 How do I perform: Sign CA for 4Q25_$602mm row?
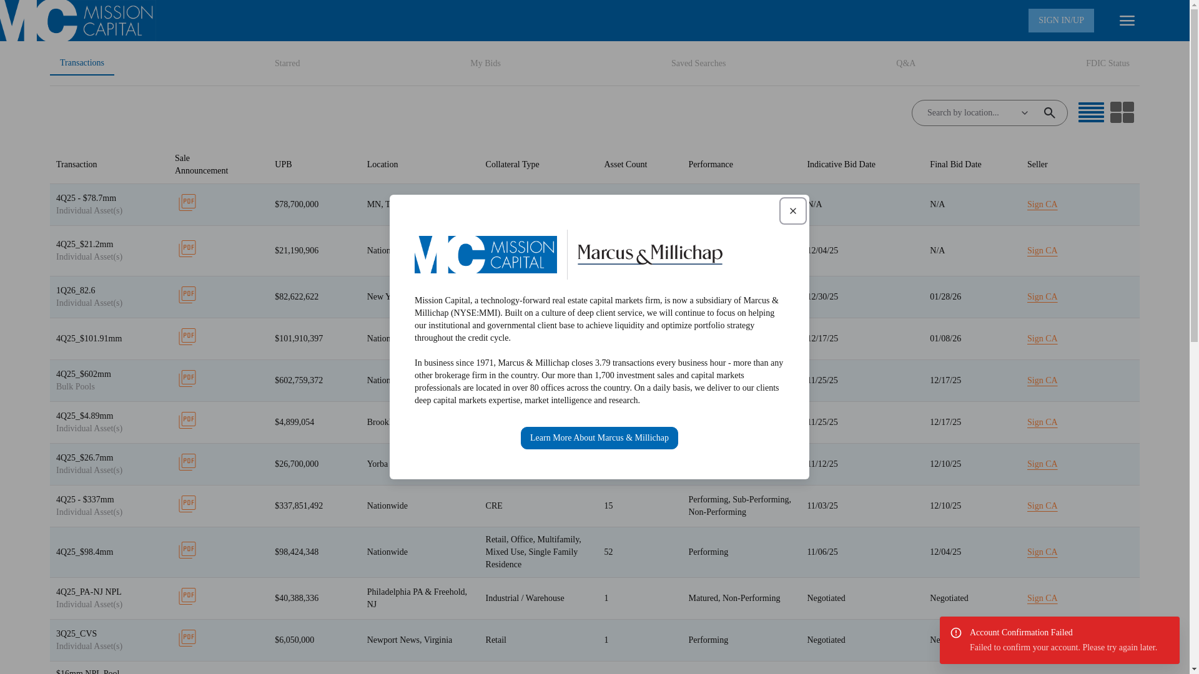point(1042,381)
